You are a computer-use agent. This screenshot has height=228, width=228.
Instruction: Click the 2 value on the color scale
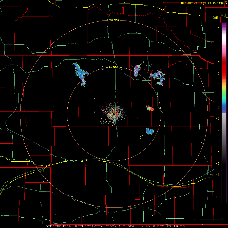coord(219,85)
